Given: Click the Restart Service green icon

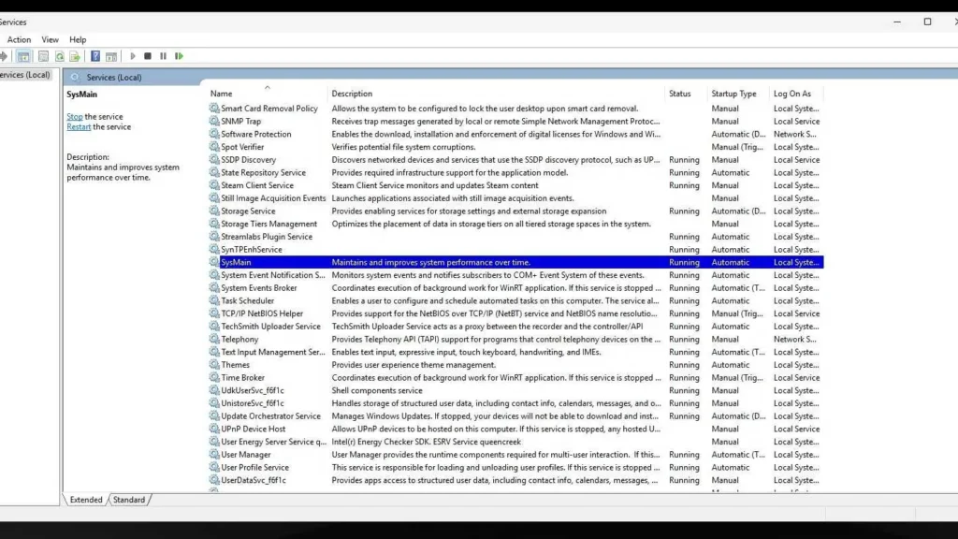Looking at the screenshot, I should [179, 56].
